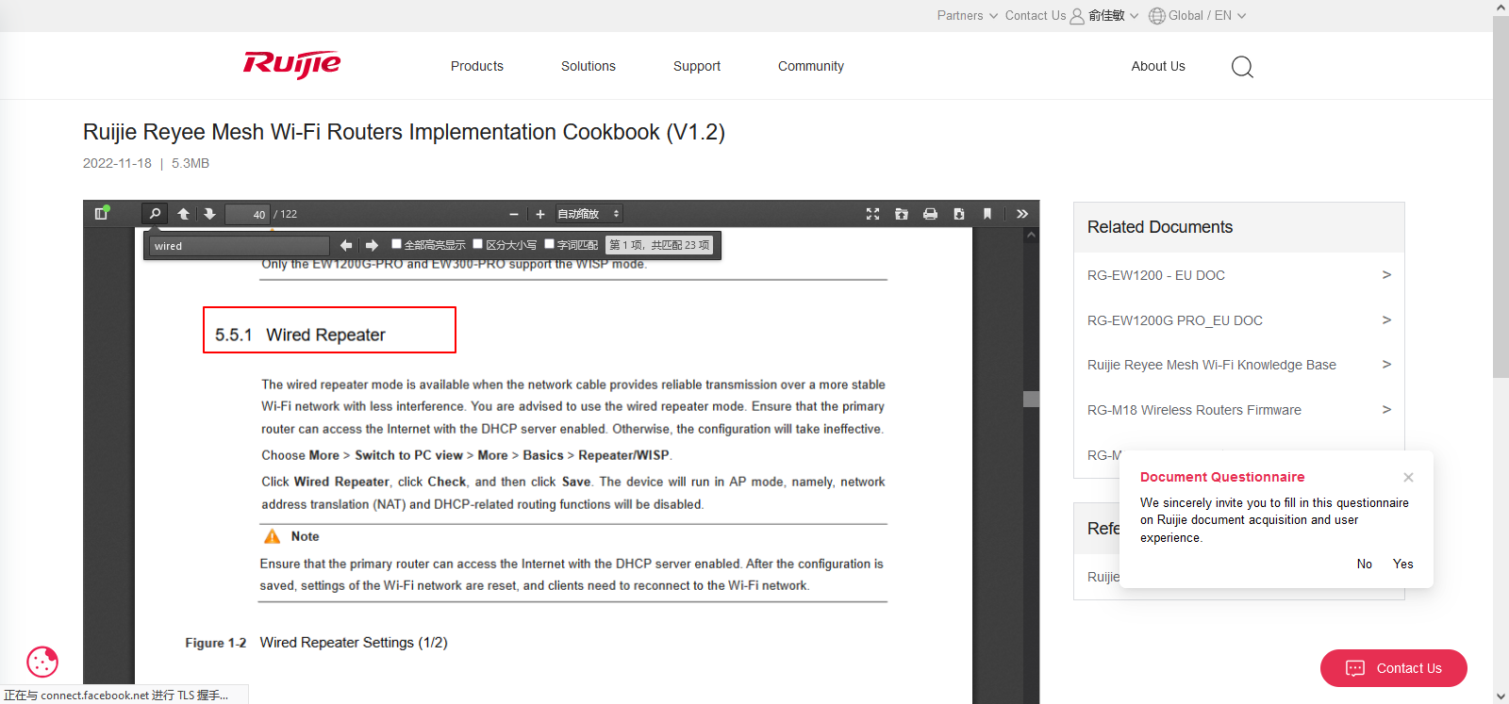Click the Ruijie logo

[x=291, y=64]
